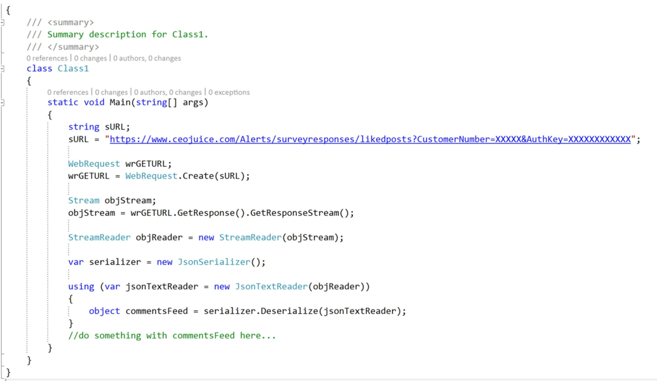Click comment '//do something with commentsFeed here...'
This screenshot has width=657, height=381.
pyautogui.click(x=172, y=336)
